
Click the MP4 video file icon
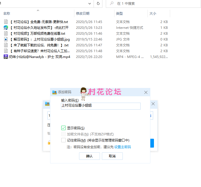coord(6,57)
